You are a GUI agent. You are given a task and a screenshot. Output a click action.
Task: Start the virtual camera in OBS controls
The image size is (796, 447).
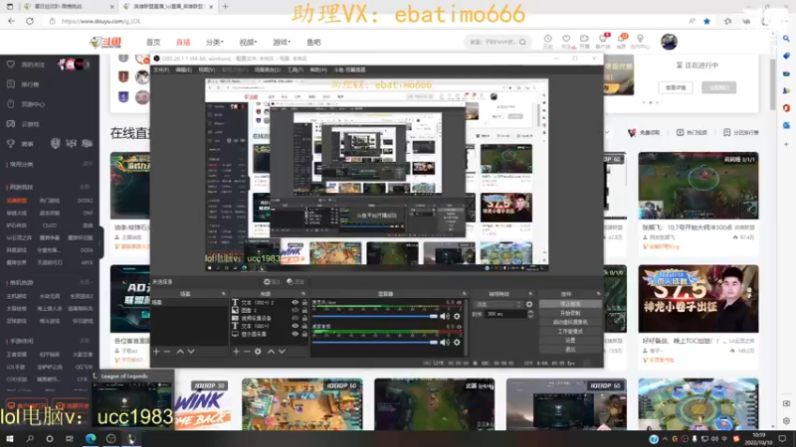point(570,322)
